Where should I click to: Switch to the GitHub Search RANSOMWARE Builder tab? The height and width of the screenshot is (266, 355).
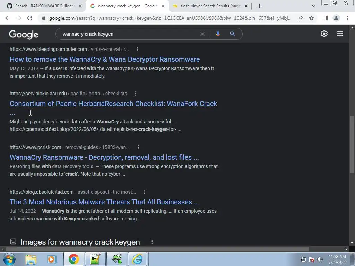coord(43,6)
